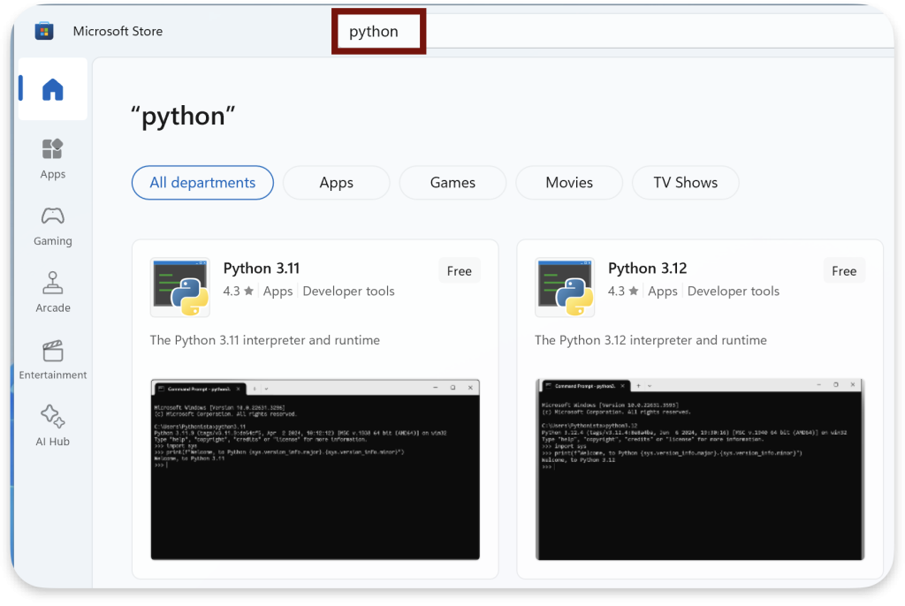The height and width of the screenshot is (606, 905).
Task: View the Python 3.12 terminal screenshot
Action: pos(700,469)
